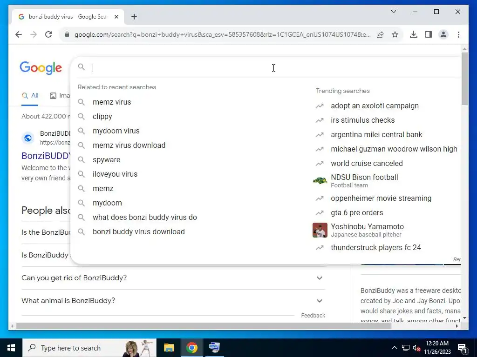Open File Explorer from the taskbar
Viewport: 477px width, 357px height.
[x=169, y=348]
